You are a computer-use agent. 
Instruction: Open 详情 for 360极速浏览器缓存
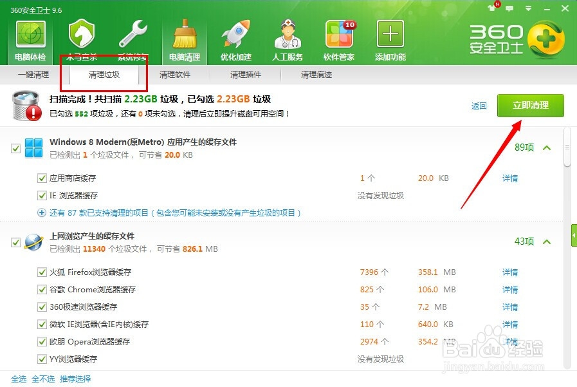(x=510, y=307)
